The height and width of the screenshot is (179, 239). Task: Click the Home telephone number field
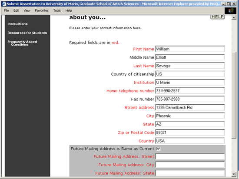coord(190,91)
